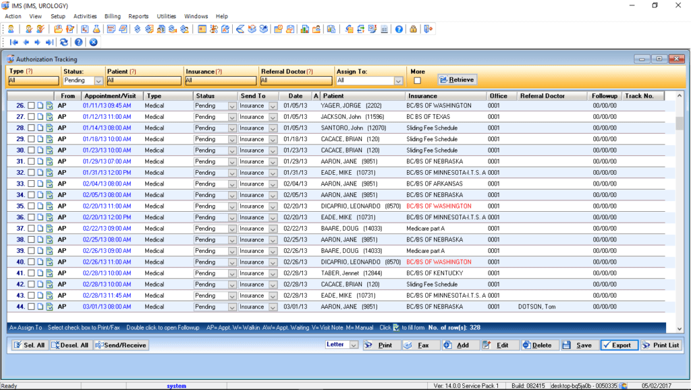
Task: Click inside the Patient filter input field
Action: (144, 80)
